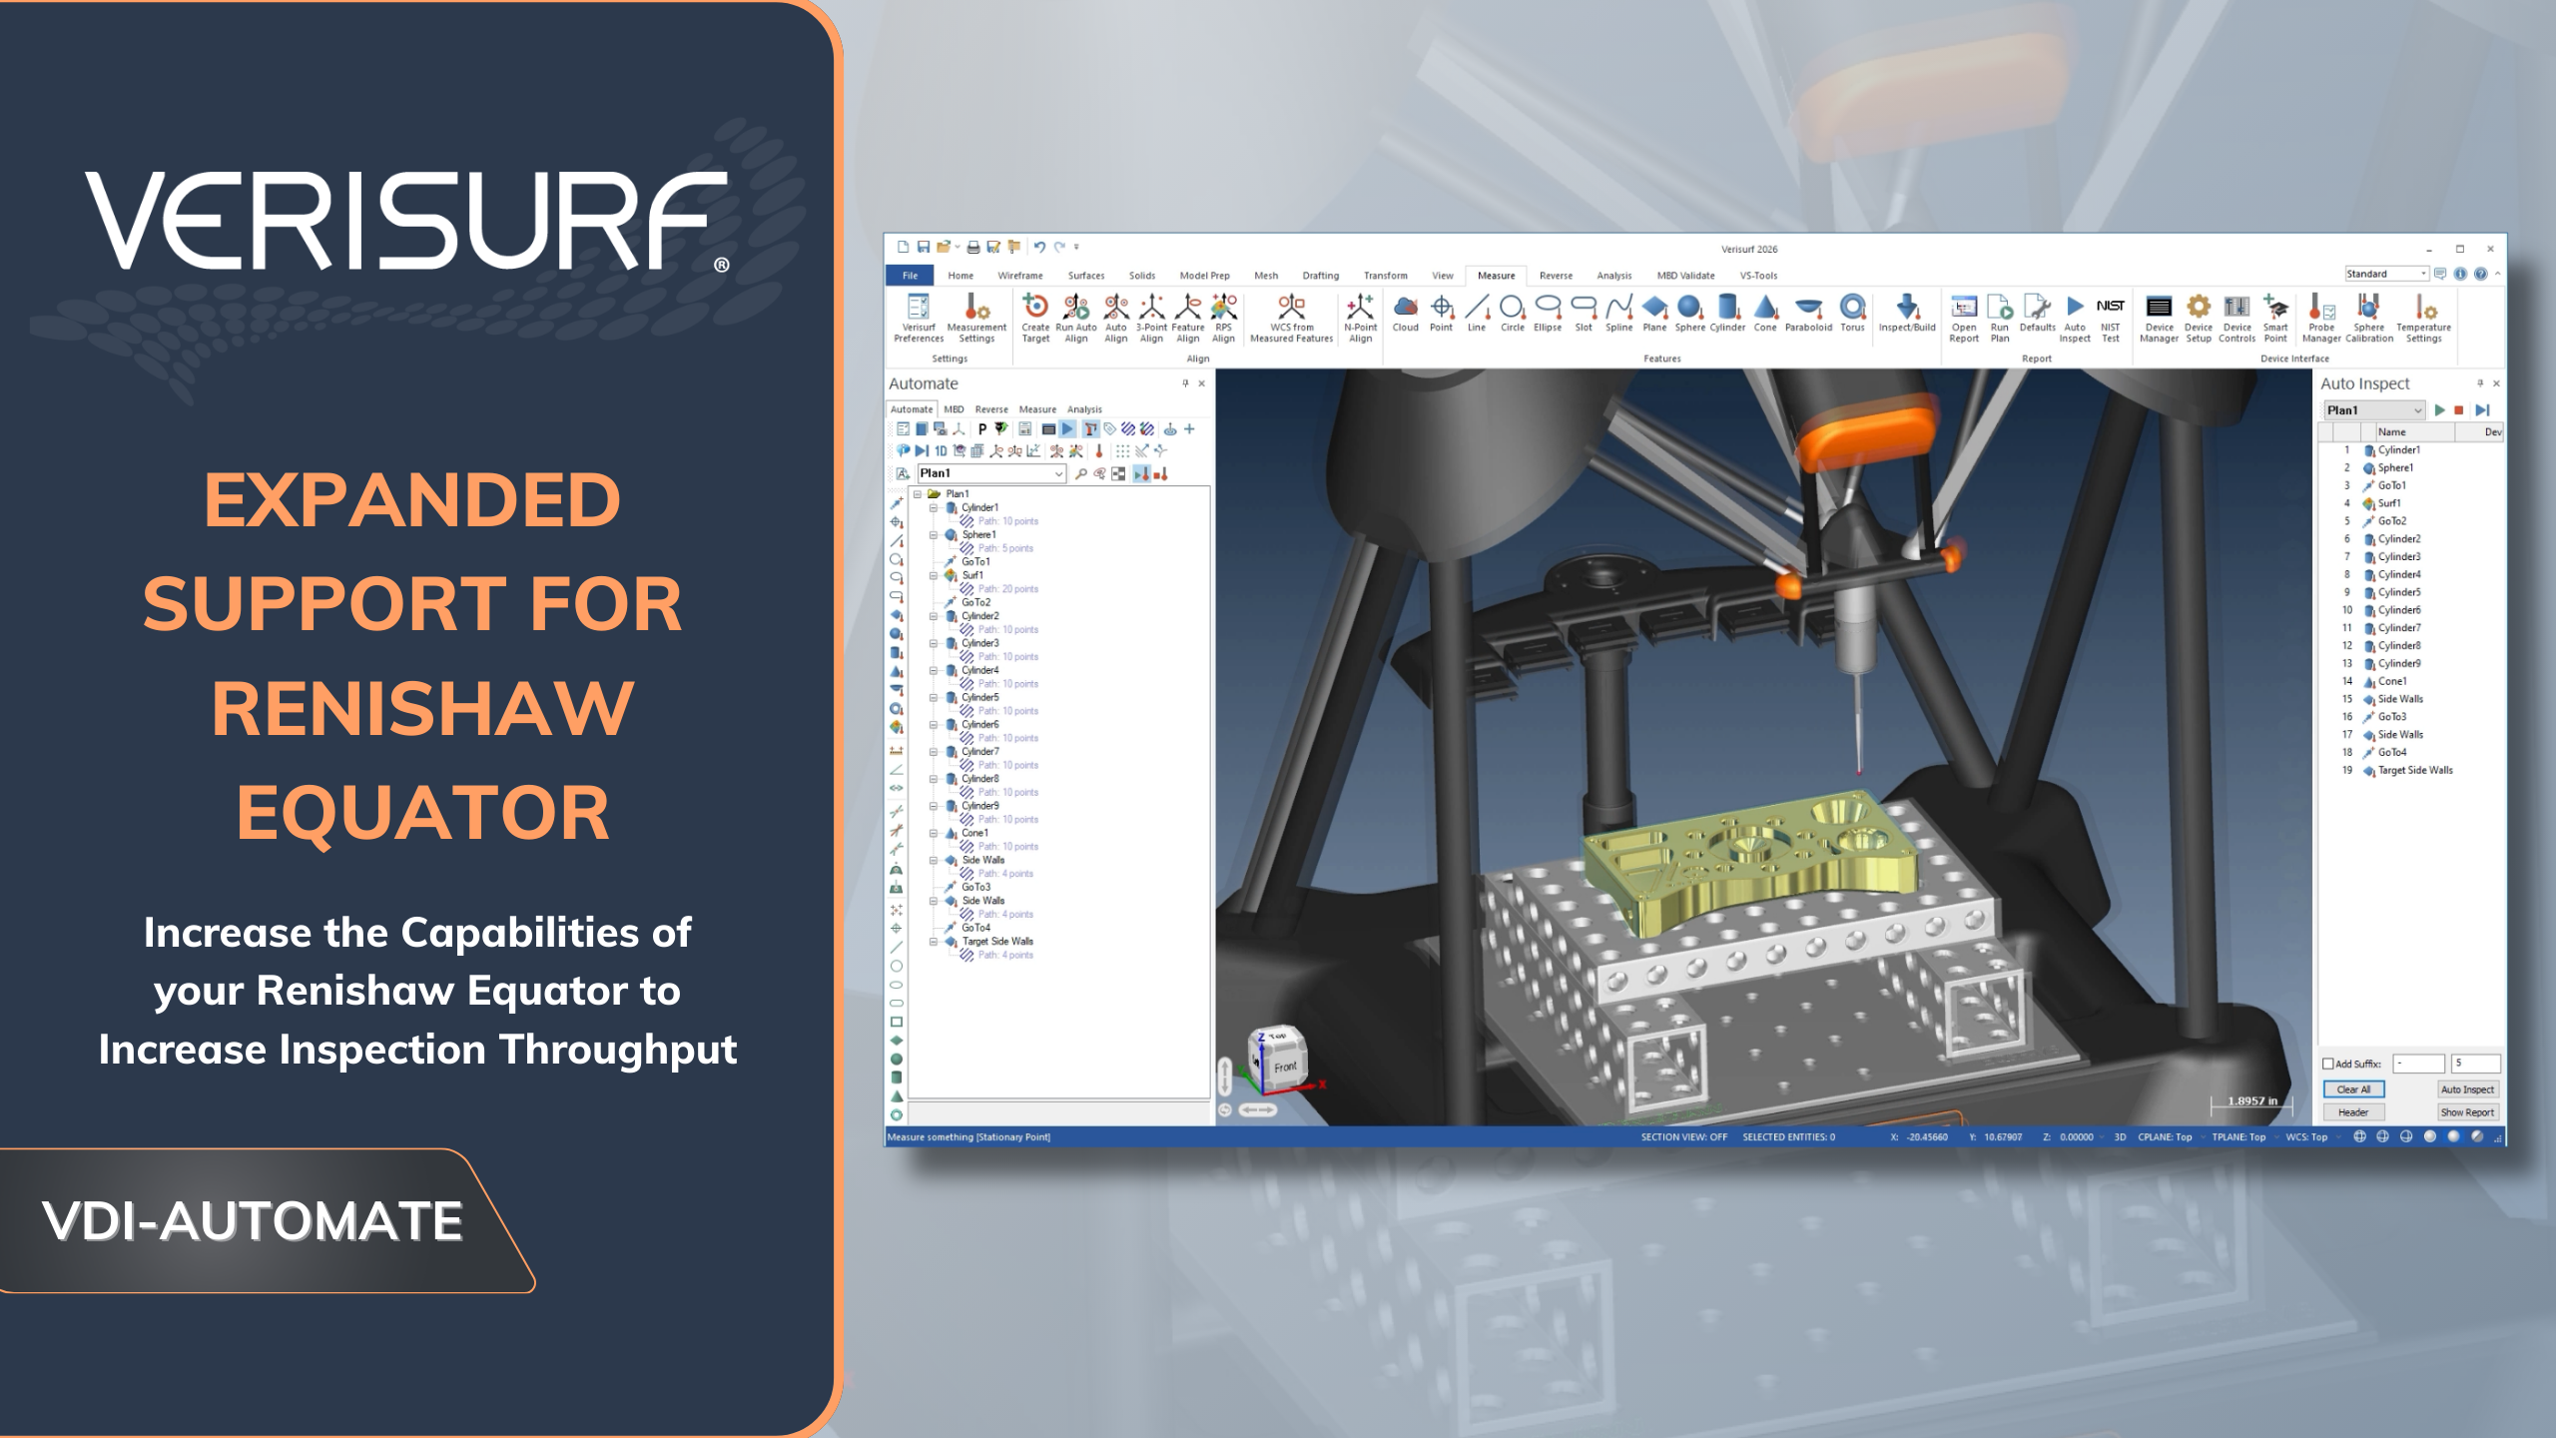Open Sphere Calibration
Screen dimensions: 2556x1438
[2369, 318]
